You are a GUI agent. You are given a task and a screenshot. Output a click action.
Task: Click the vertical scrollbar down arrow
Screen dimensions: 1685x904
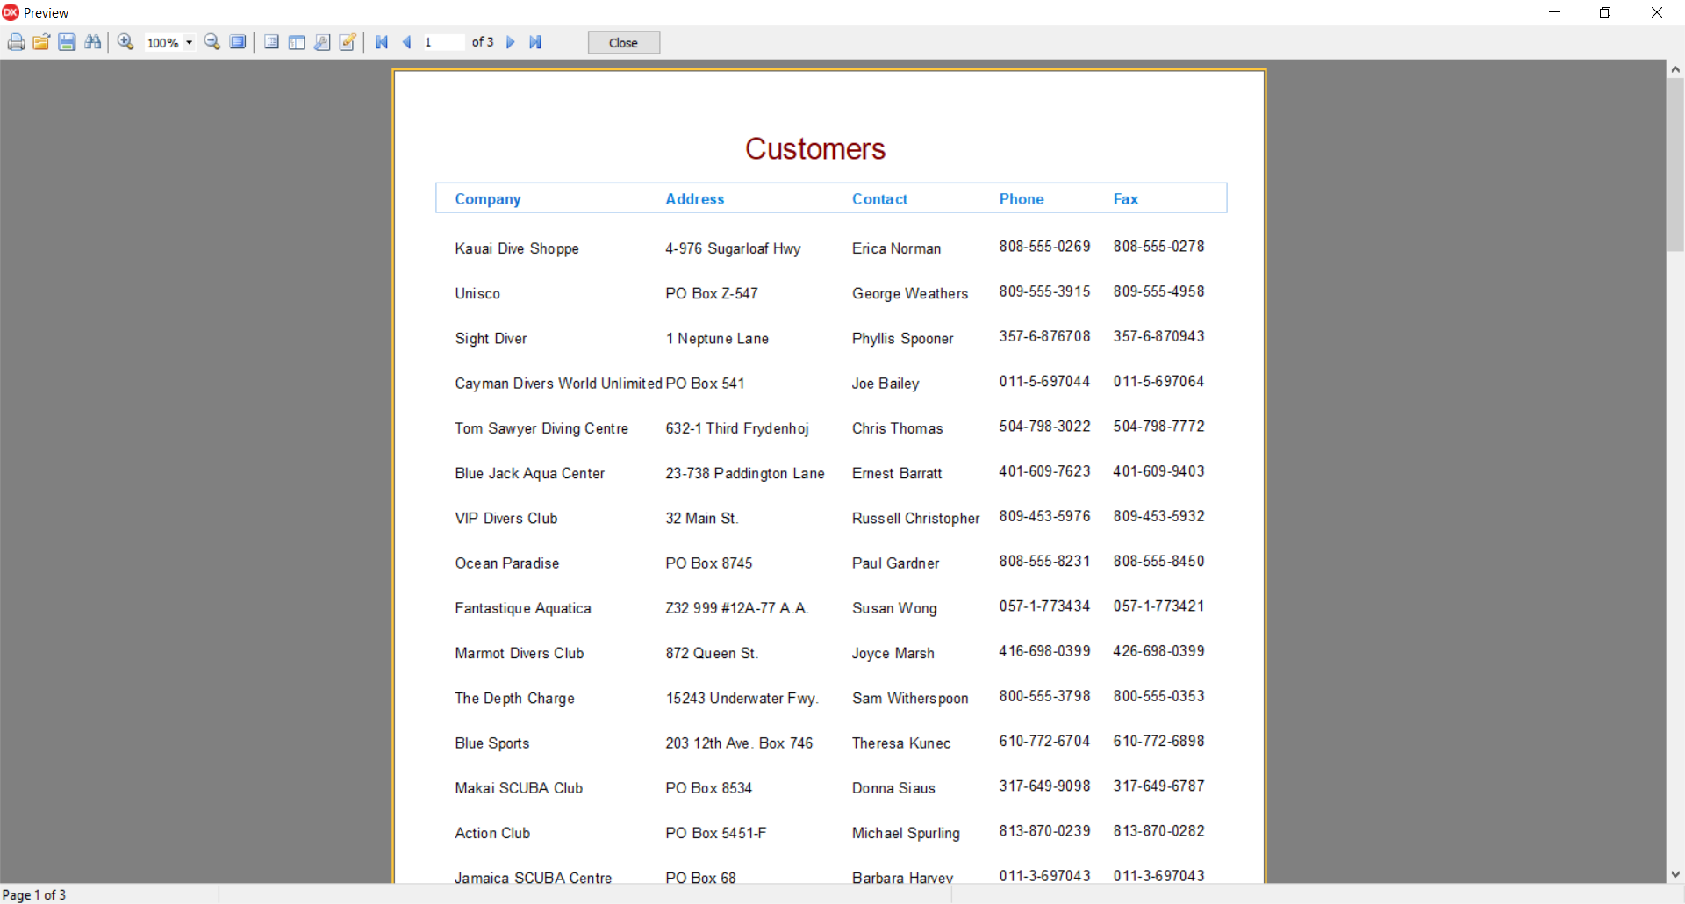point(1675,874)
